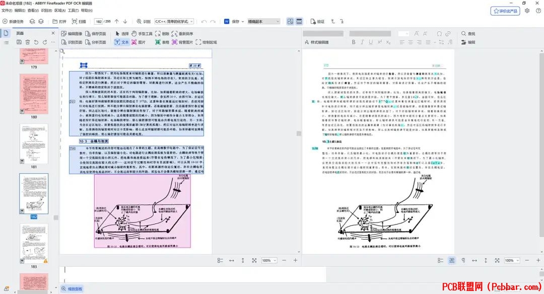Click the help question mark icon
Image resolution: width=544 pixels, height=294 pixels.
tap(538, 11)
